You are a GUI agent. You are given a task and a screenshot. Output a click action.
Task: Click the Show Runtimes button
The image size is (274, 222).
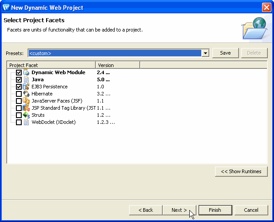click(241, 171)
